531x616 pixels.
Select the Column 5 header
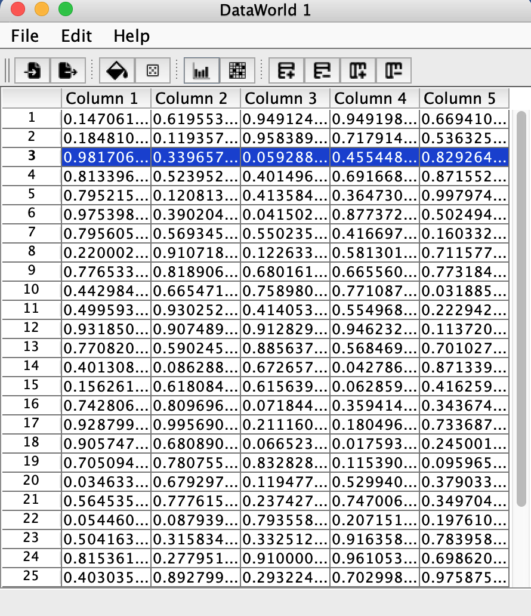coord(464,98)
